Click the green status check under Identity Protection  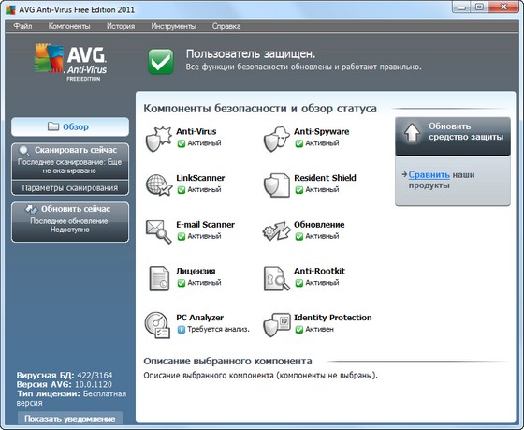(x=299, y=330)
